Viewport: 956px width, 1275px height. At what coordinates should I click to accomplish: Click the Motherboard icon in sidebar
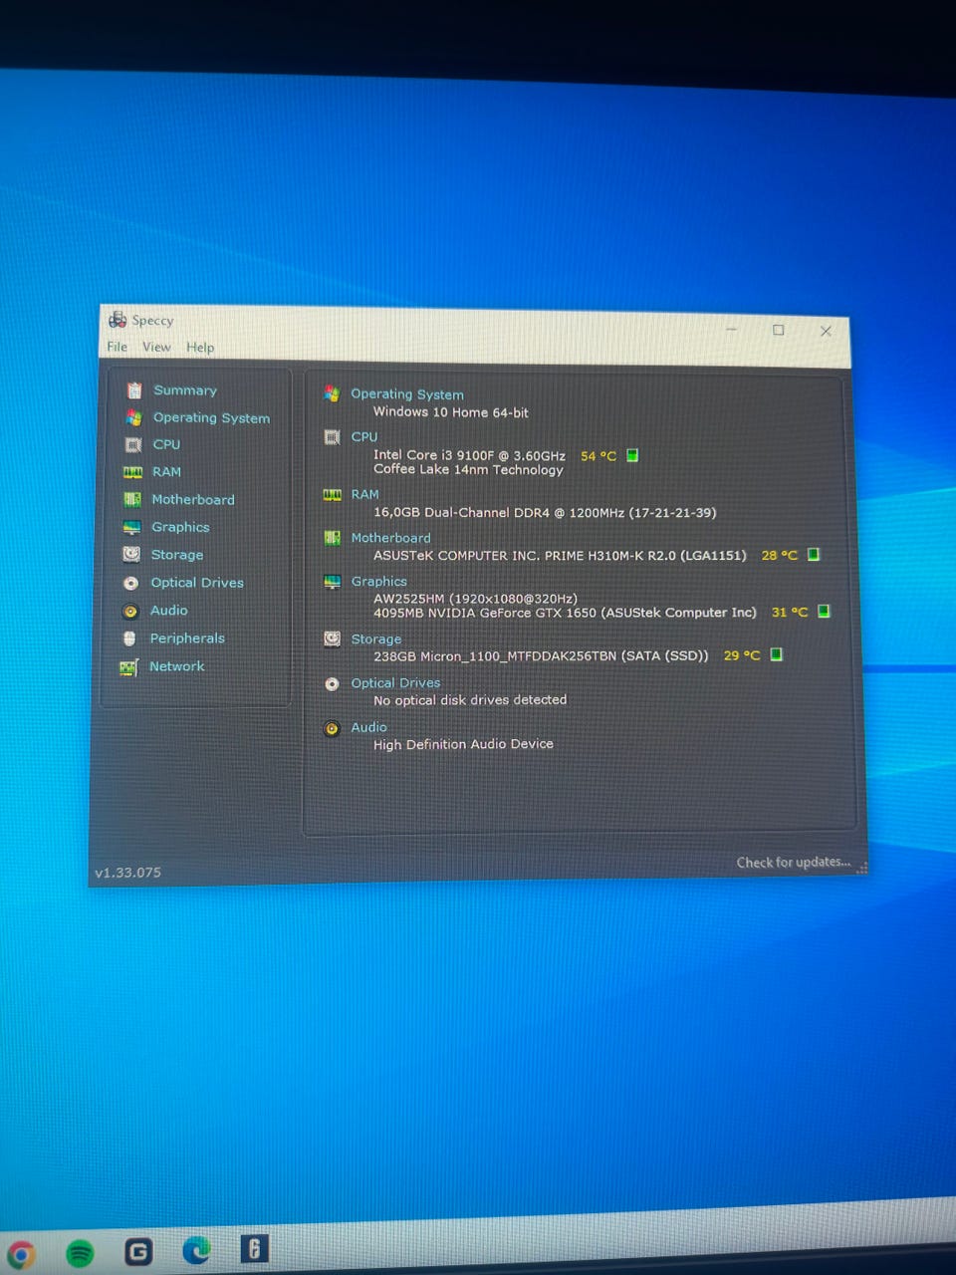tap(132, 499)
